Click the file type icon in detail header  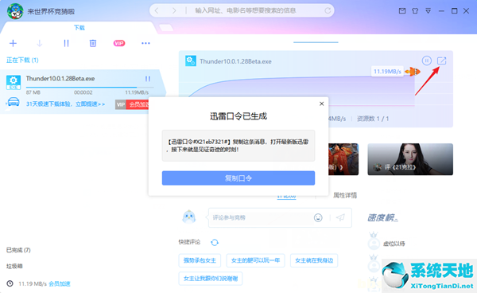(191, 61)
